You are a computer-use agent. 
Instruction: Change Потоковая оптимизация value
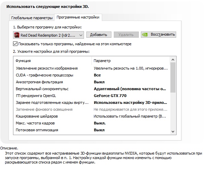130,130
